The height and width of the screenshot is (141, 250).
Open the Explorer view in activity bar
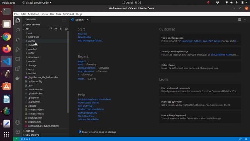point(18,21)
